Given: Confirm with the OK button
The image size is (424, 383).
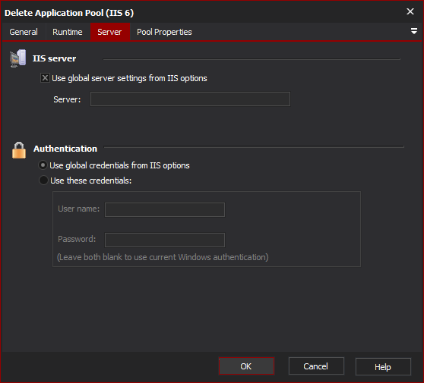Looking at the screenshot, I should tap(246, 366).
